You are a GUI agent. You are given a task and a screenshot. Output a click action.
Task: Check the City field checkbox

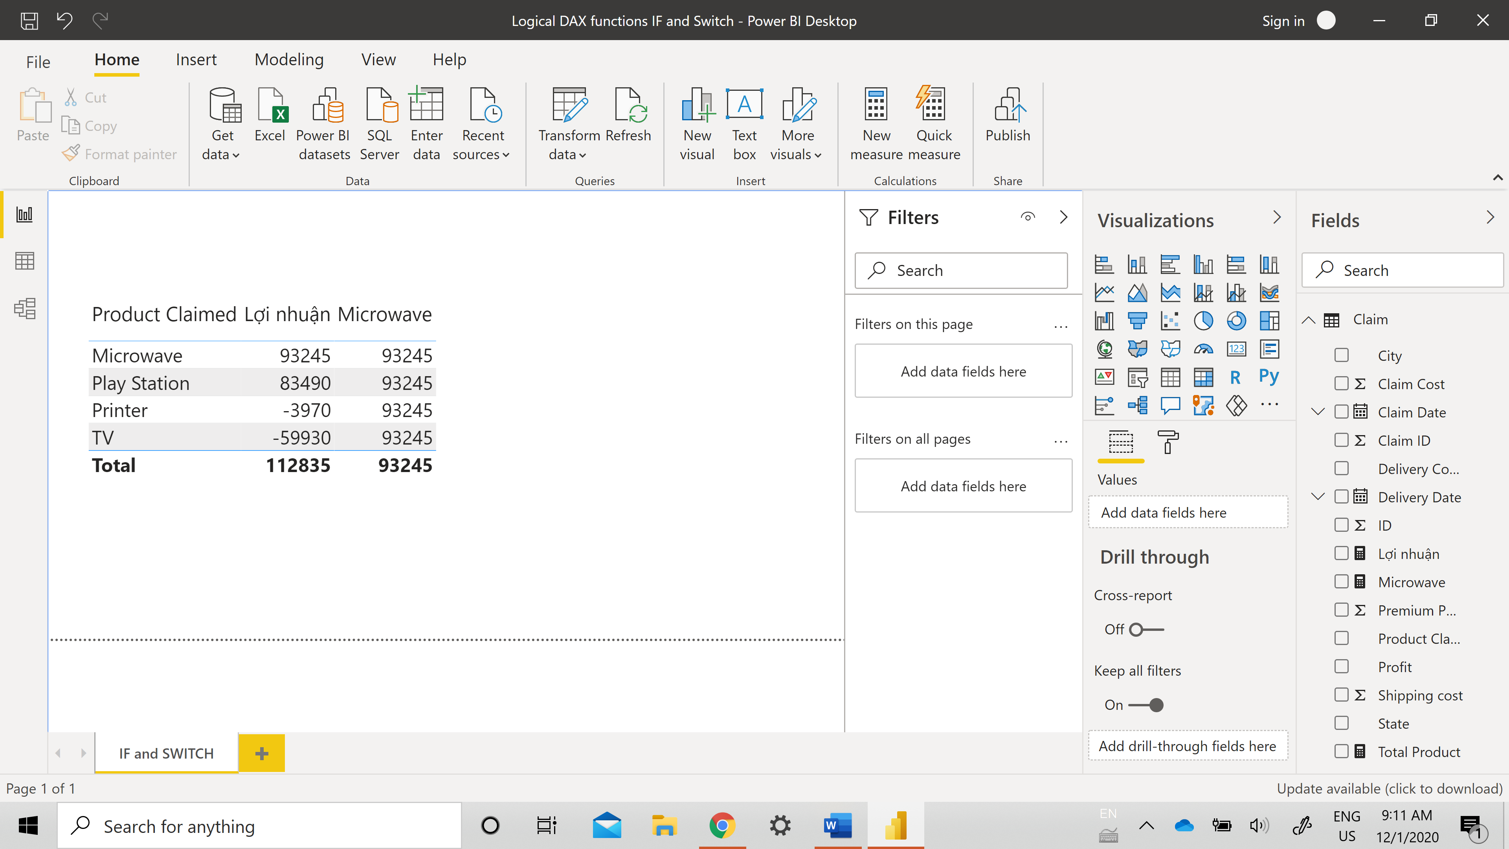pos(1342,355)
